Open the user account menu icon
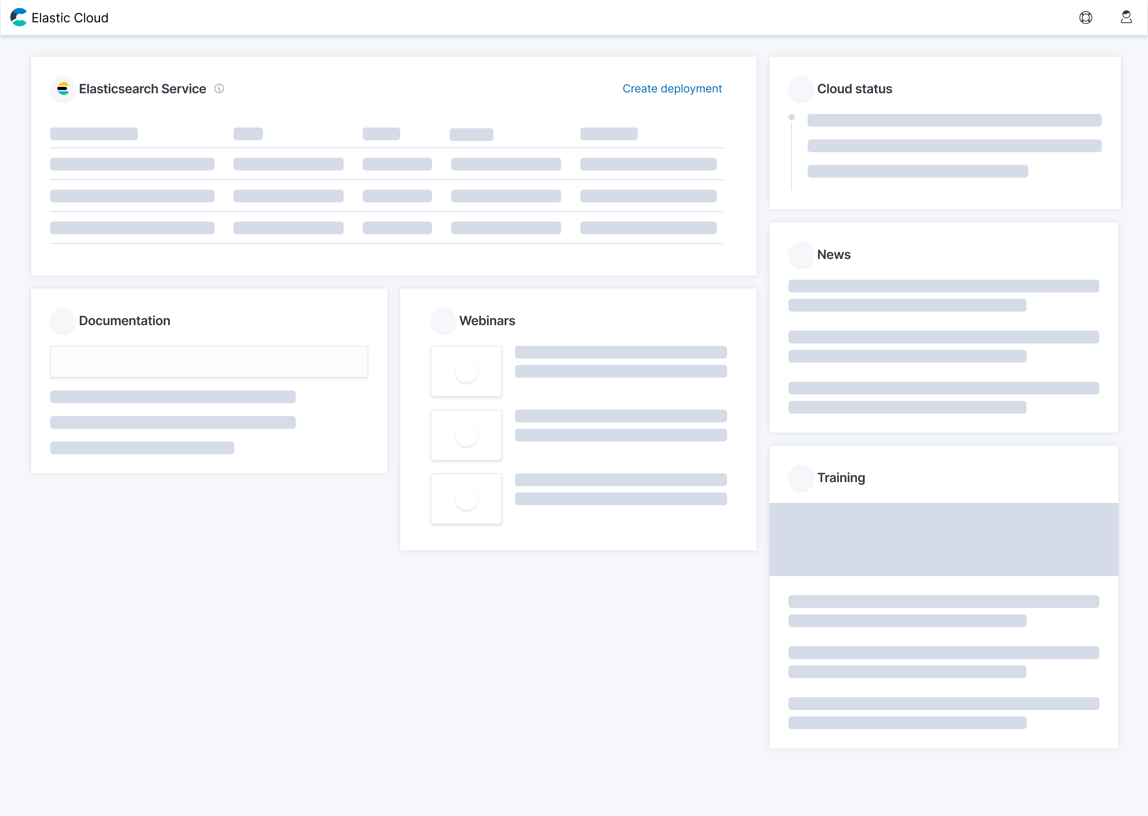 [x=1126, y=18]
